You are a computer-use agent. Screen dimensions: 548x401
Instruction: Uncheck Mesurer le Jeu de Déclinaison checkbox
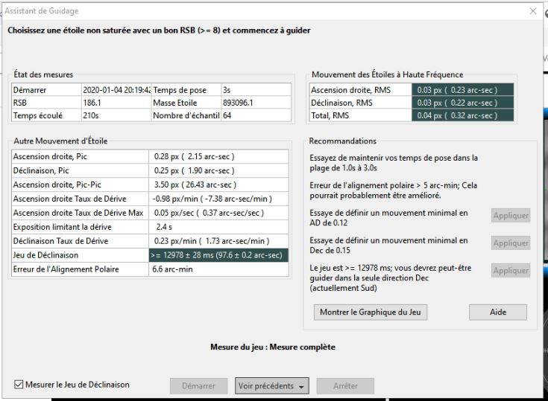point(19,385)
